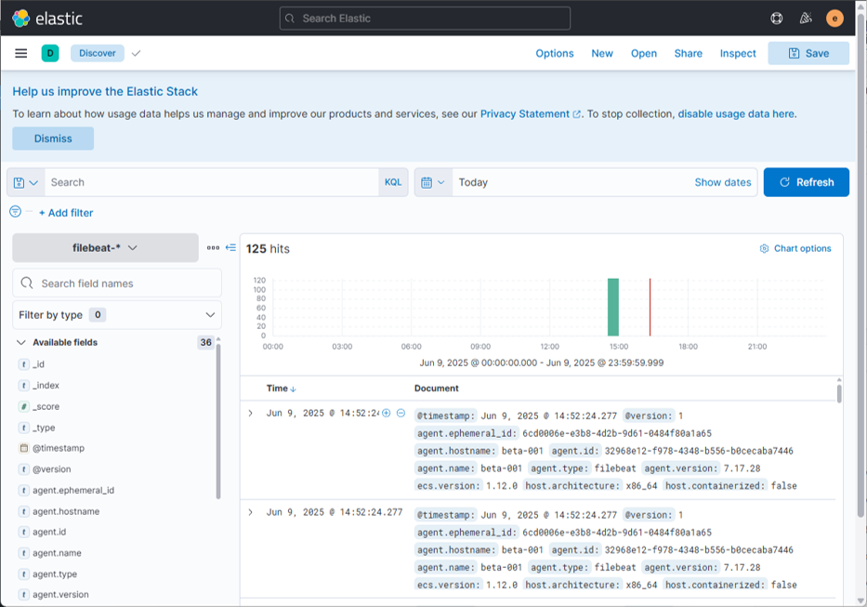
Task: Open the Options menu
Action: [x=555, y=53]
